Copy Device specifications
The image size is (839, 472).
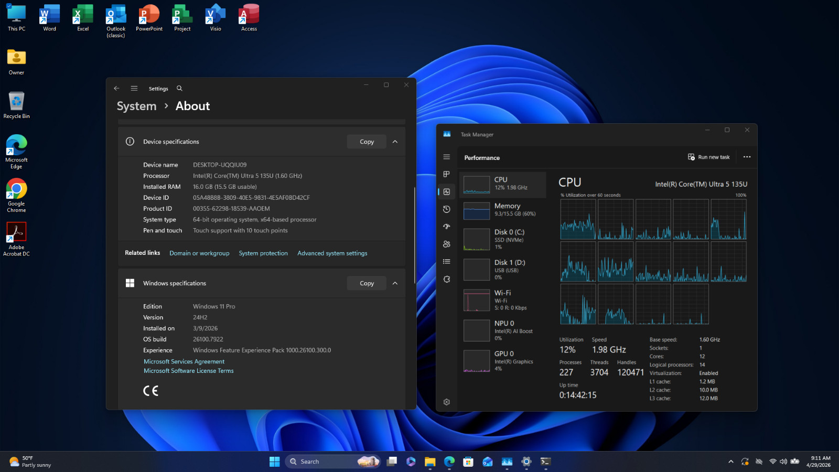tap(367, 142)
